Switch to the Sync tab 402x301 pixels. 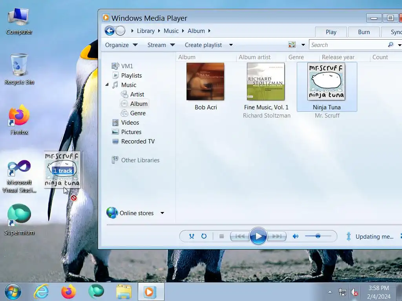pos(393,32)
